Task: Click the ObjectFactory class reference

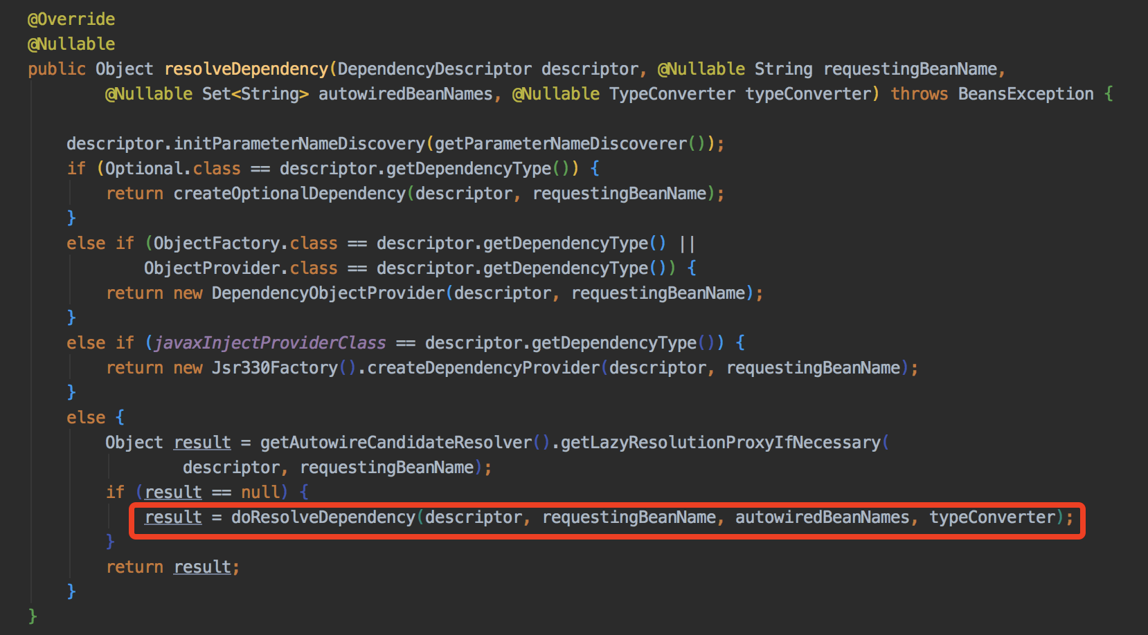Action: (217, 243)
